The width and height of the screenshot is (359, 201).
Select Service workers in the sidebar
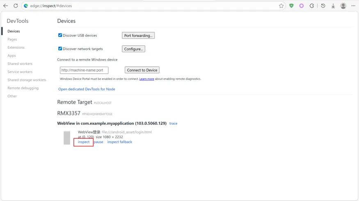[x=20, y=72]
